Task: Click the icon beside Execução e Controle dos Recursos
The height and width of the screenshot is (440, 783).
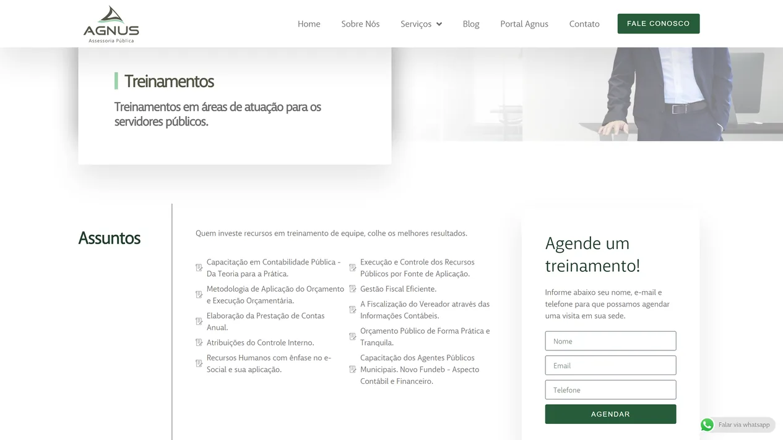Action: coord(353,268)
